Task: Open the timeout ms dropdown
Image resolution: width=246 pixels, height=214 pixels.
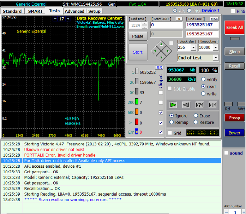Action: [215, 47]
